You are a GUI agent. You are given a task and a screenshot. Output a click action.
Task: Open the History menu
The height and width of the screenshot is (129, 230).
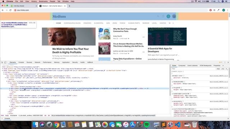click(34, 1)
